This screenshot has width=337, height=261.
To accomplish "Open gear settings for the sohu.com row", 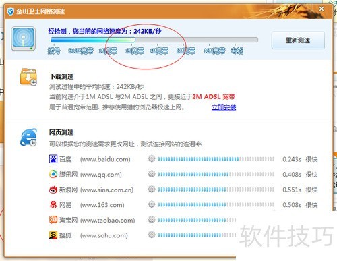I will 152,235.
